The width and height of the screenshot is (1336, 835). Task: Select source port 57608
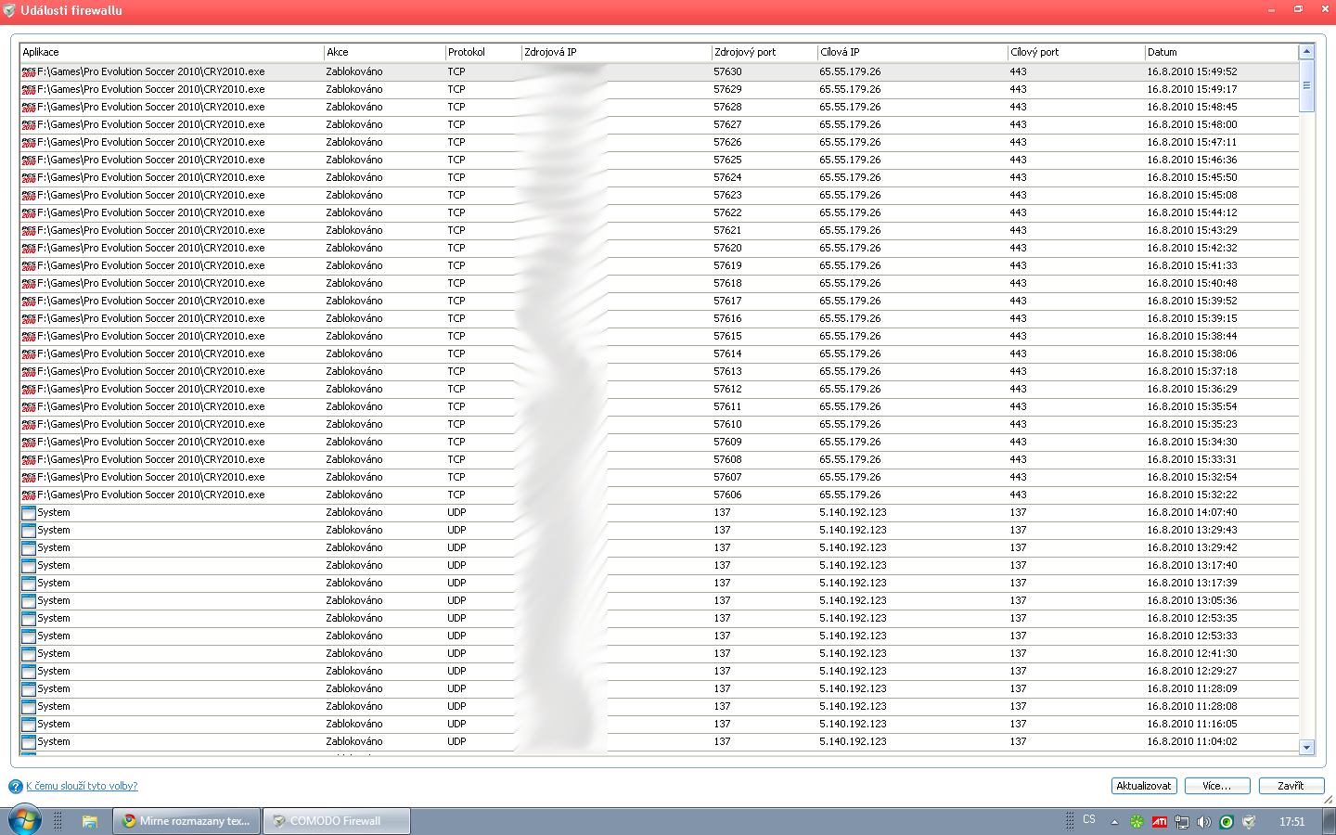(x=727, y=460)
